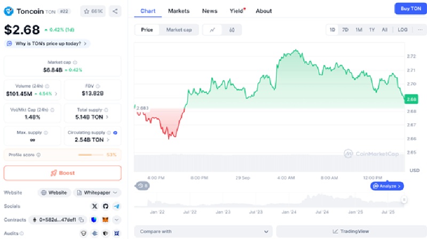Open the Telegram social link
The width and height of the screenshot is (427, 239).
(x=116, y=206)
